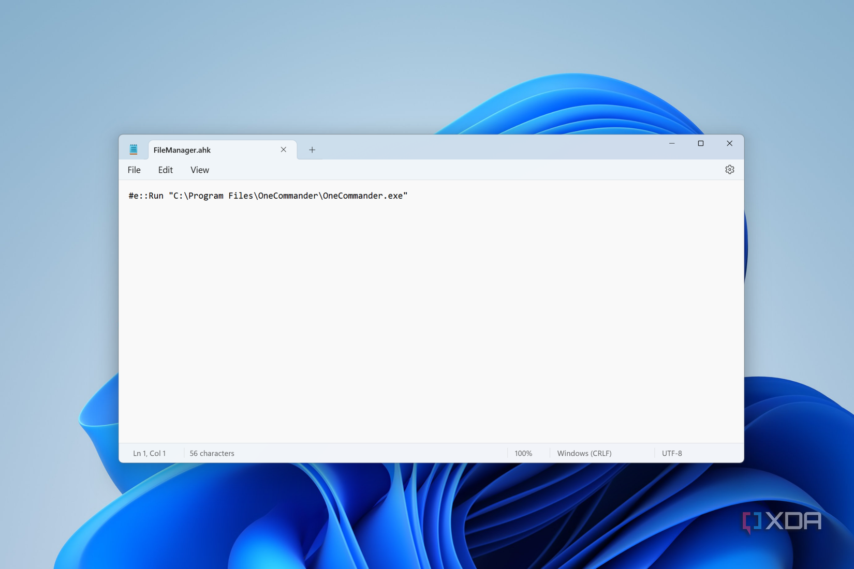Close the Notepad window
The width and height of the screenshot is (854, 569).
click(729, 143)
